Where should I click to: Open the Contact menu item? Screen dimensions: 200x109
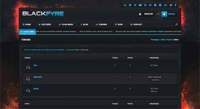tap(136, 24)
